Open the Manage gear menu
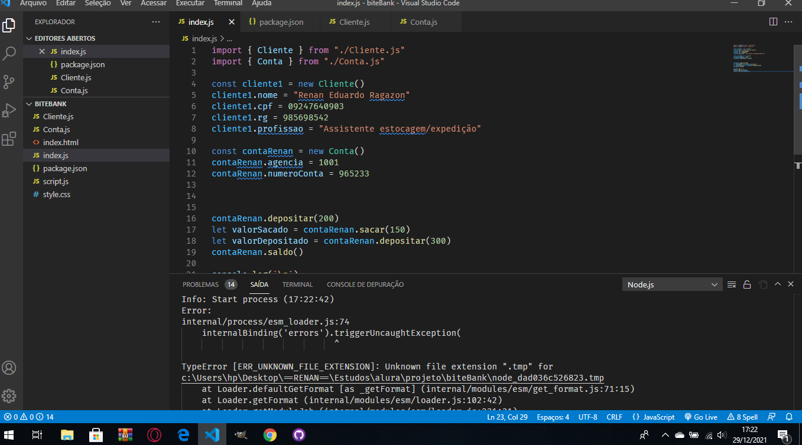 point(9,396)
